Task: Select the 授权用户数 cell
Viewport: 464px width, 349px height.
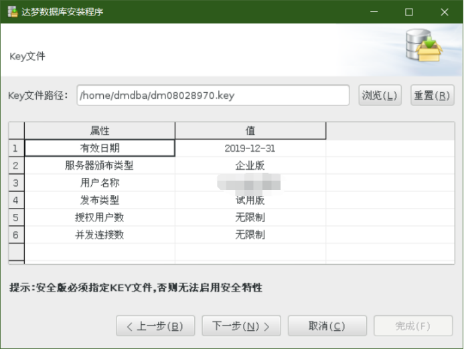Action: click(x=100, y=217)
